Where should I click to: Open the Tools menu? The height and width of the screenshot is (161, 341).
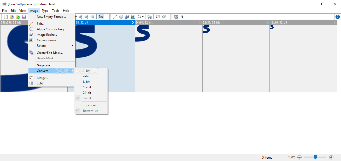click(x=56, y=11)
